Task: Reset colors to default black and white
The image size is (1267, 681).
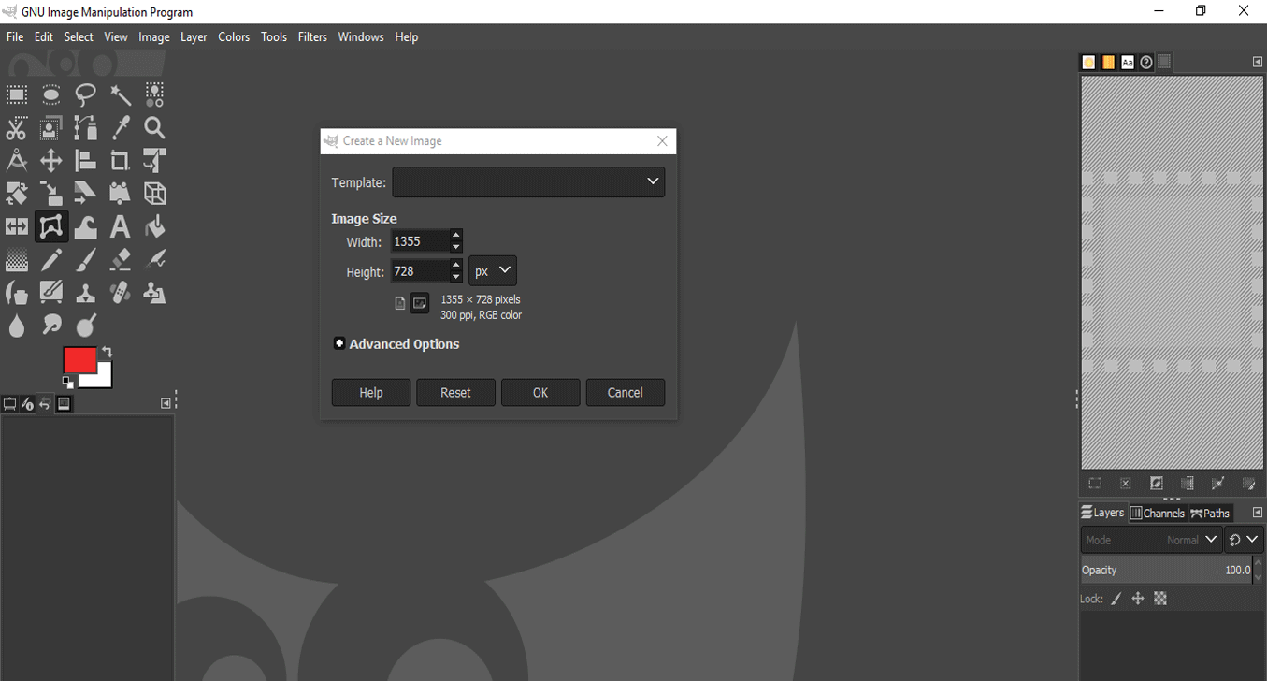Action: coord(67,382)
